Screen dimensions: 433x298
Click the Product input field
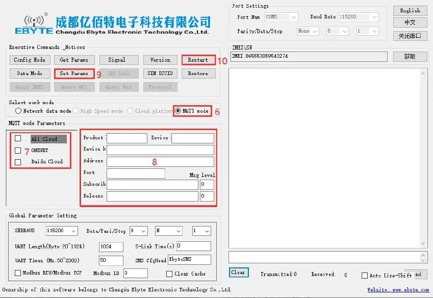point(127,138)
